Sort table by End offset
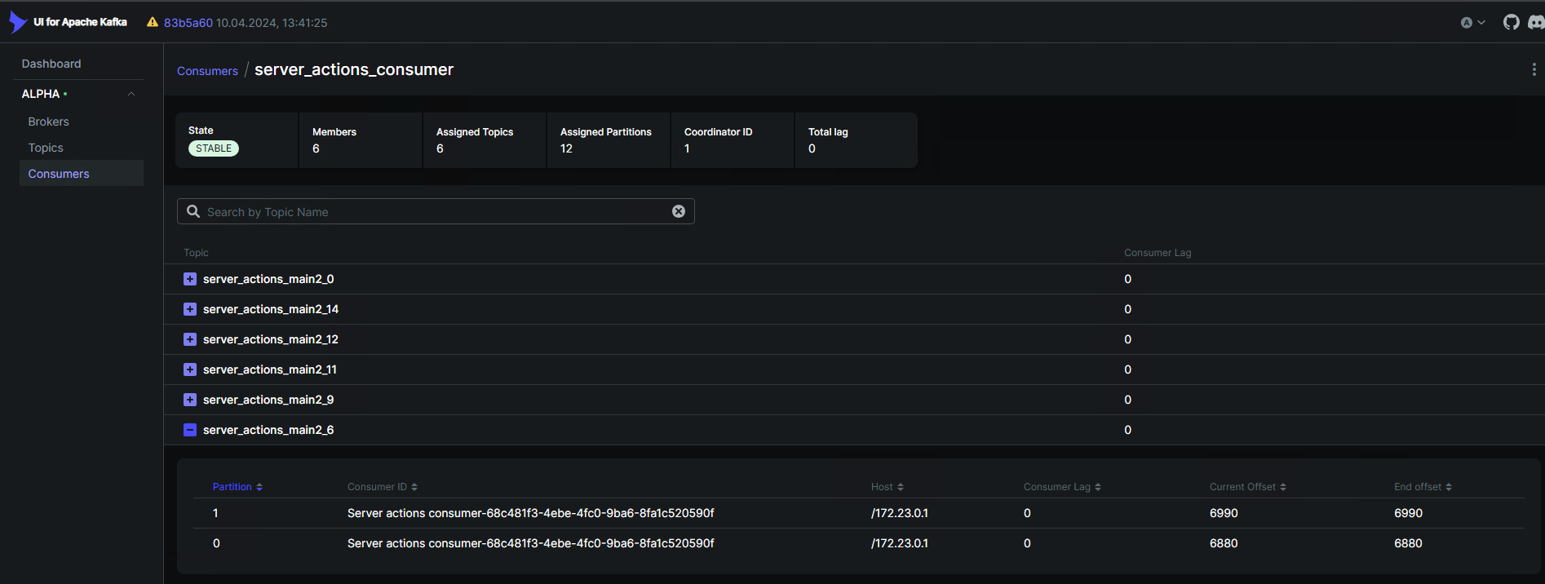The height and width of the screenshot is (584, 1545). point(1422,487)
